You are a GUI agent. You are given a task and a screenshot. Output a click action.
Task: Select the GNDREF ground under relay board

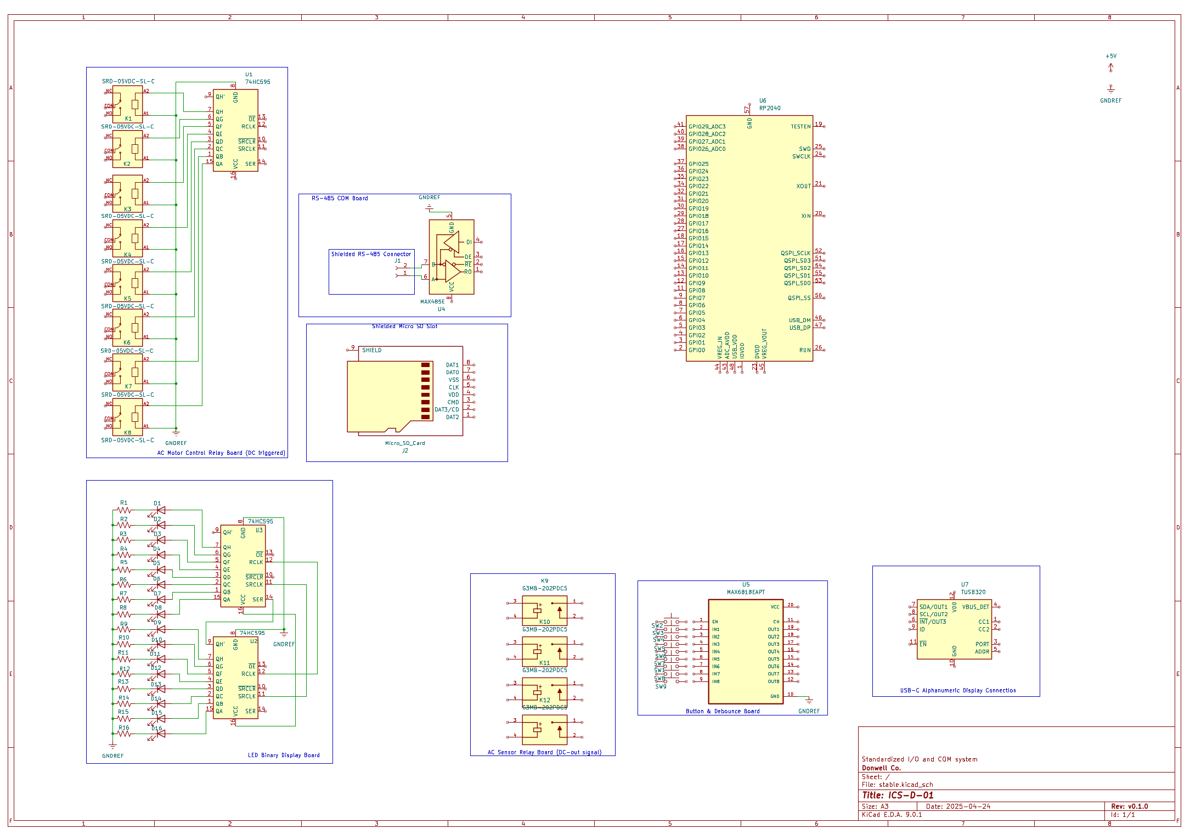coord(176,432)
